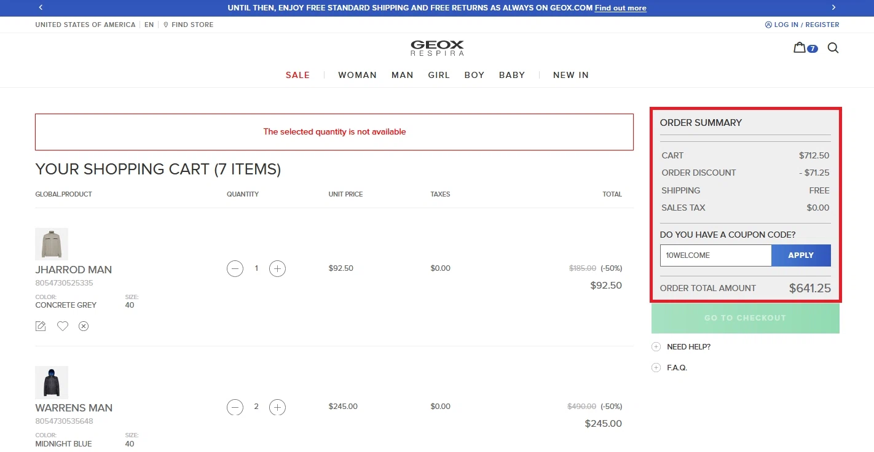Decrease Warrens Man quantity

coord(235,407)
